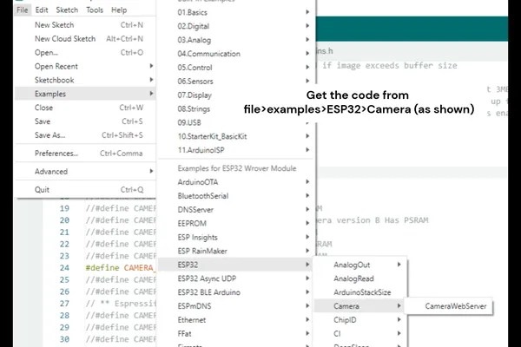Open the CameraWebServer example

pyautogui.click(x=455, y=305)
